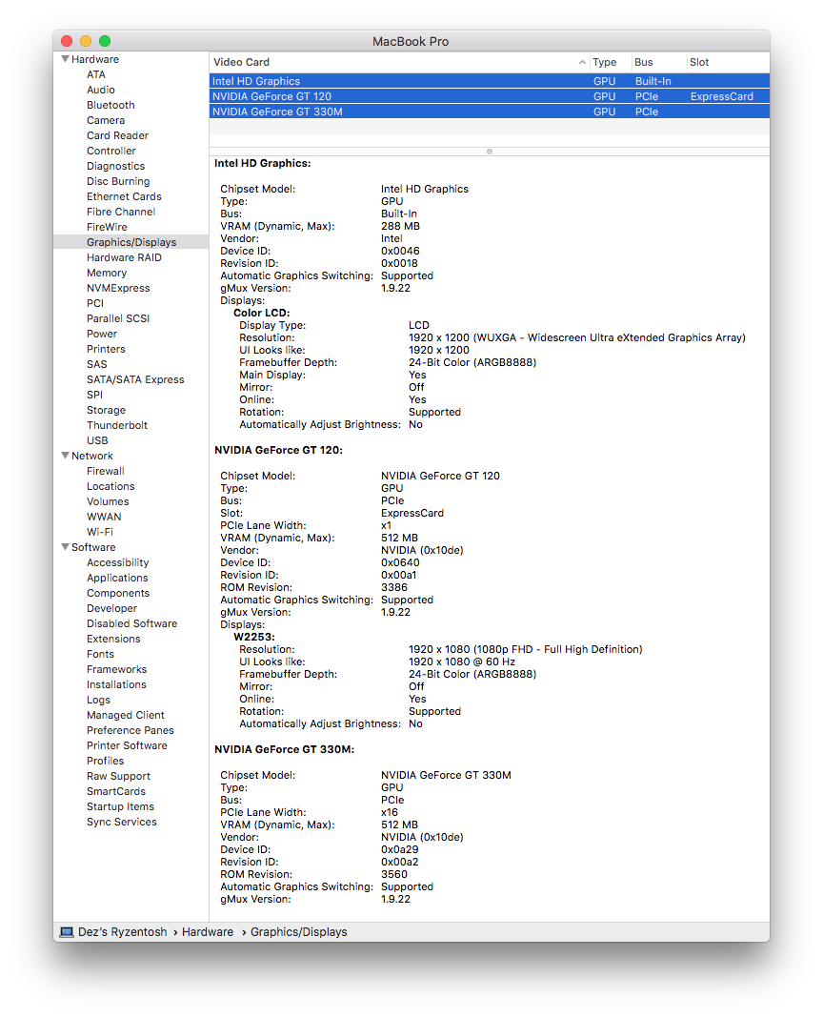Click the pane splitter handle dot
Image resolution: width=823 pixels, height=1018 pixels.
490,152
